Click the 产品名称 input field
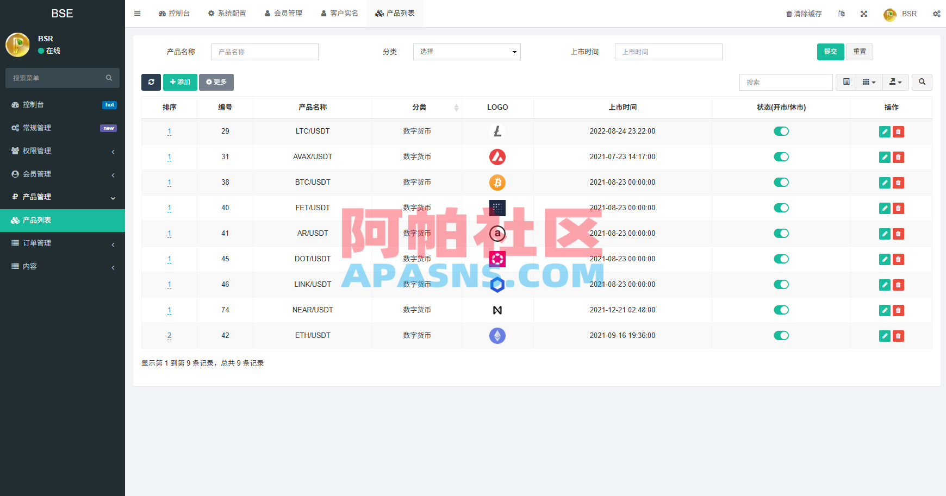 pyautogui.click(x=265, y=52)
